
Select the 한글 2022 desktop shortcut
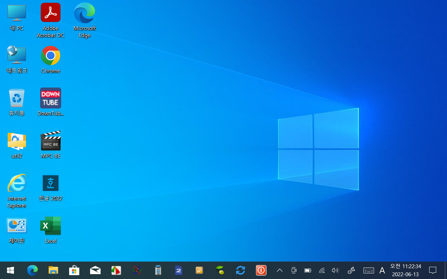[x=51, y=188]
